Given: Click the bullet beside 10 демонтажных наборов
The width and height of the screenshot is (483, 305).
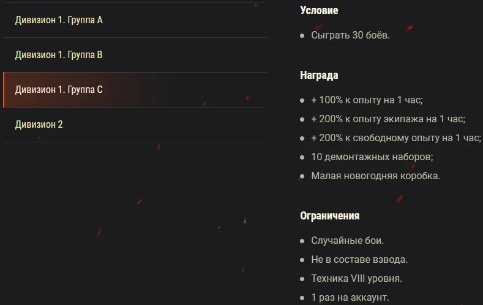Looking at the screenshot, I should click(302, 158).
